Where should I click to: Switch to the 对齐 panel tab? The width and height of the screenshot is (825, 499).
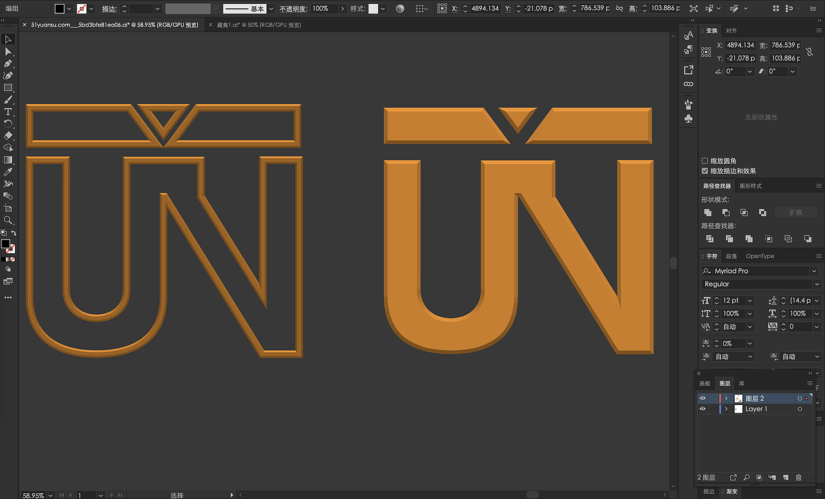[732, 31]
